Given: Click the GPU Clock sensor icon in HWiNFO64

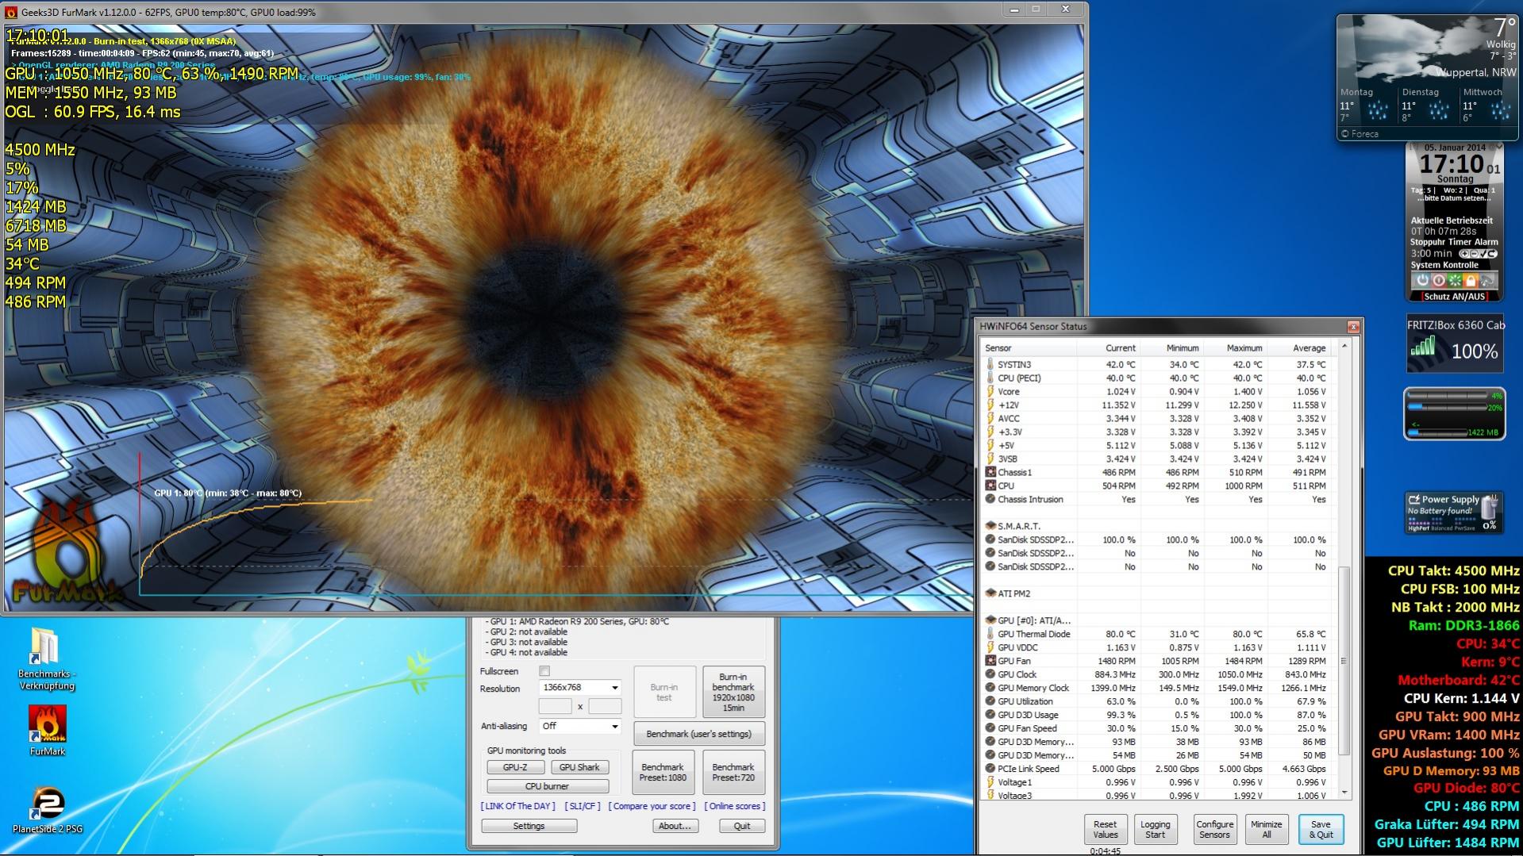Looking at the screenshot, I should click(x=990, y=674).
